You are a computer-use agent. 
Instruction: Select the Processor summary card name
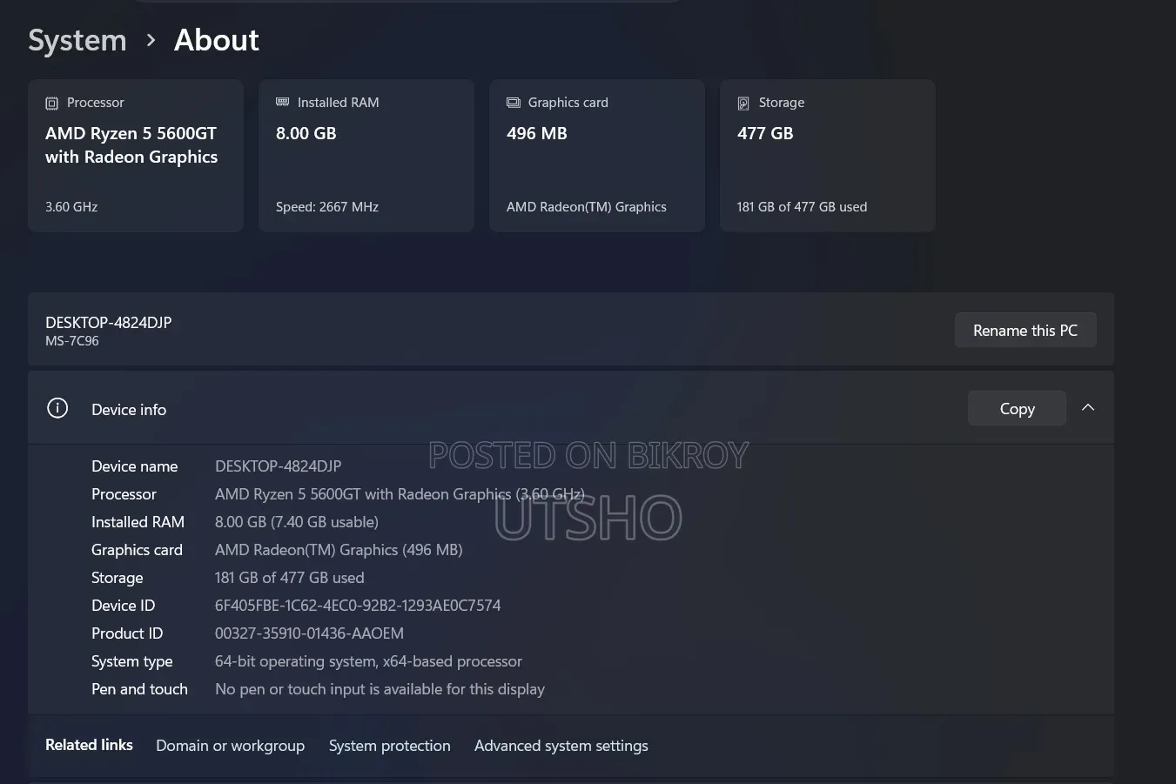[131, 145]
